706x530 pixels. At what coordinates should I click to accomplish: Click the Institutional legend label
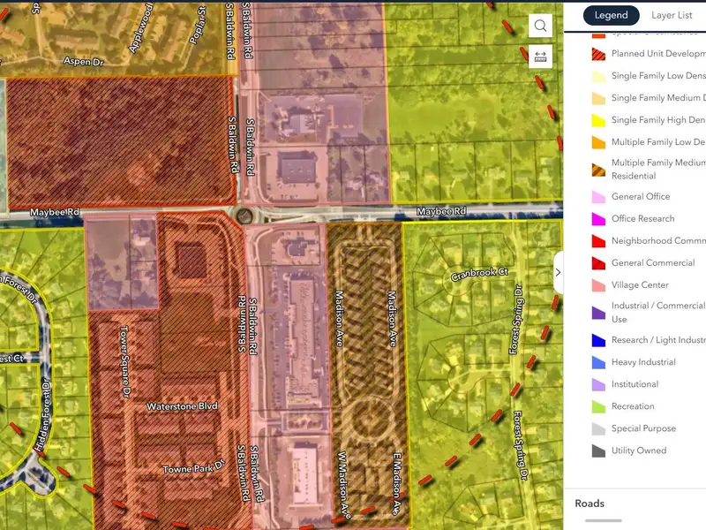[x=635, y=384]
